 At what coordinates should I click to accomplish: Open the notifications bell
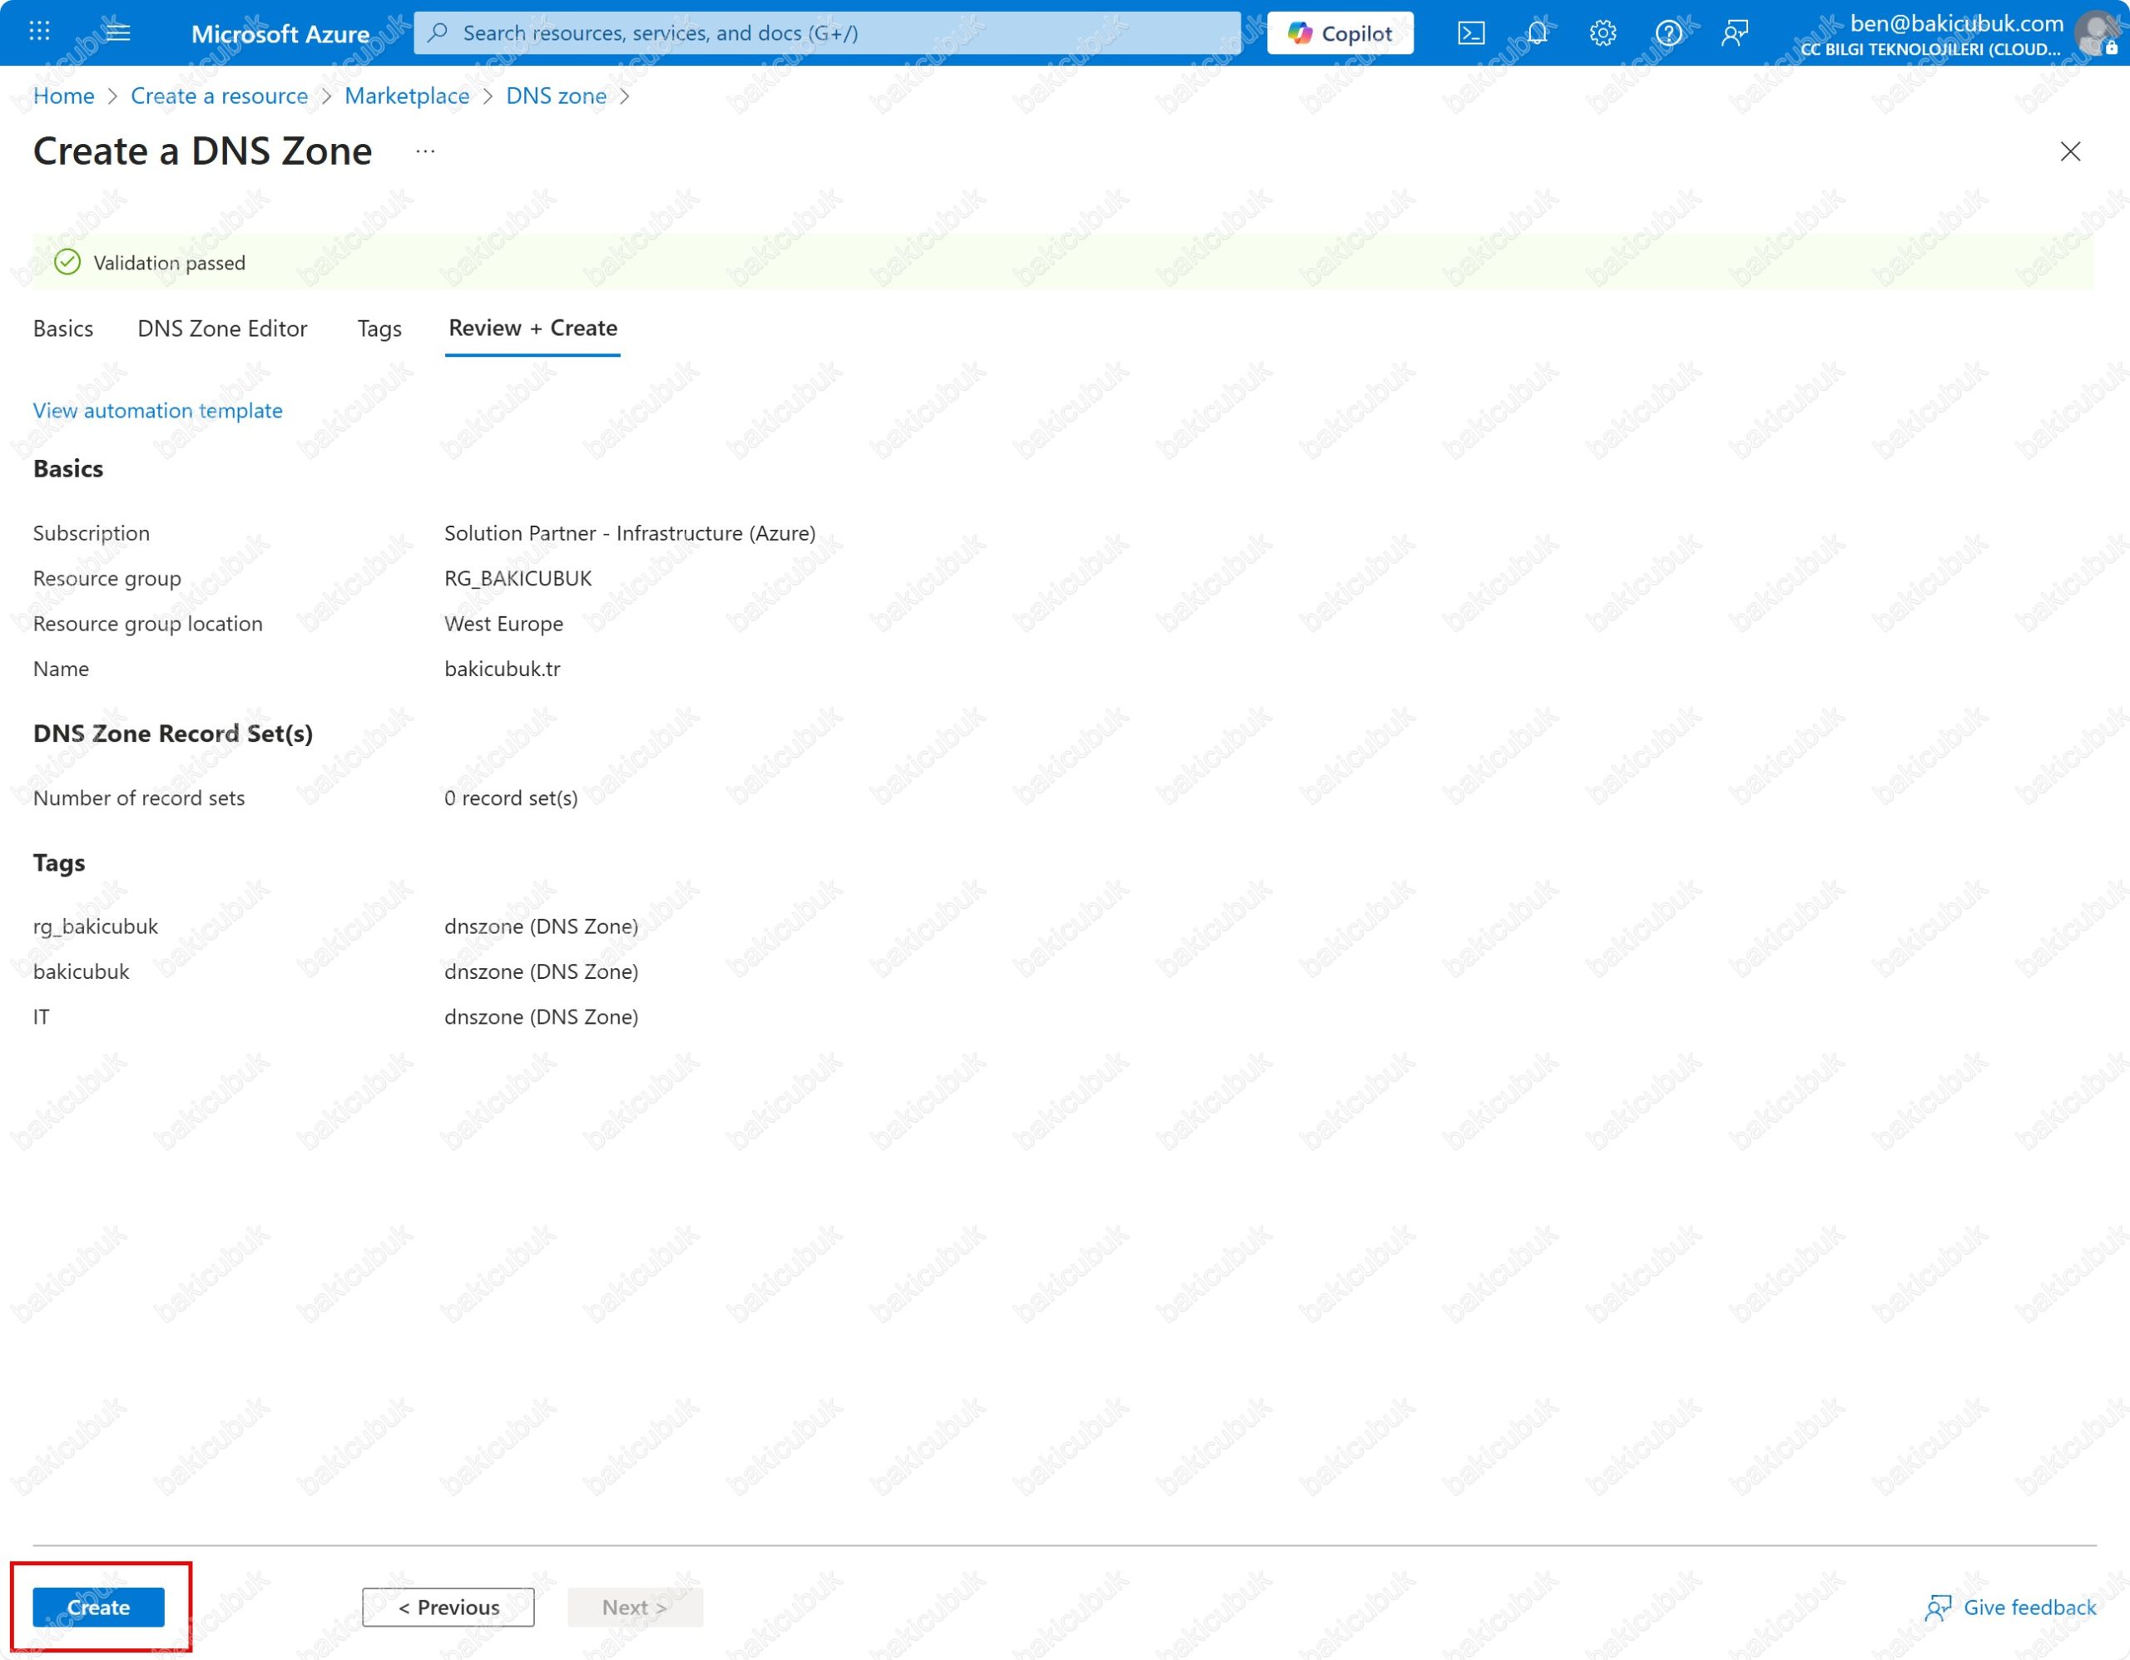click(1537, 33)
